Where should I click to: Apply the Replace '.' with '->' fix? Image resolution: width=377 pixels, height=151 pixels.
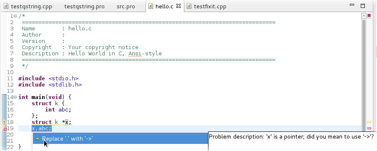[121, 139]
